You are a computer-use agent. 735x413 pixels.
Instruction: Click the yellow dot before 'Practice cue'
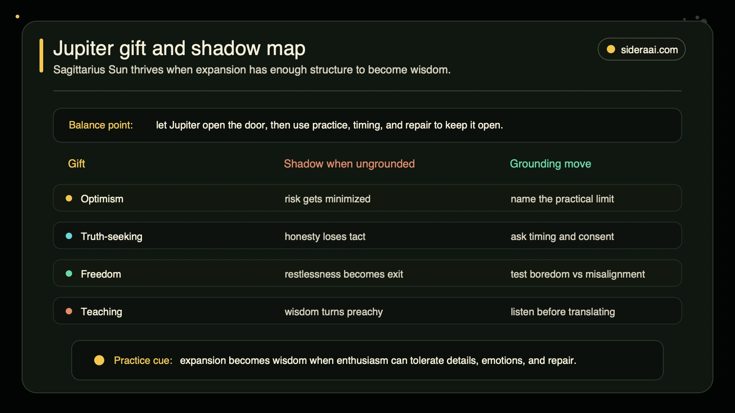tap(99, 360)
